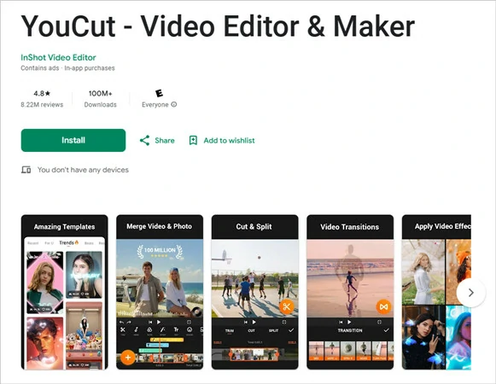Click the green Install button
Screen dimensions: 496x384
click(x=73, y=140)
